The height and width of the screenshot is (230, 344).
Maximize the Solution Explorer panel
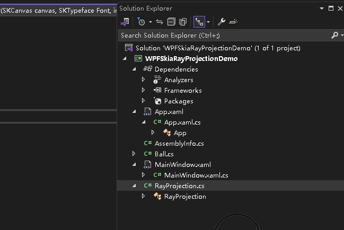pos(331,8)
